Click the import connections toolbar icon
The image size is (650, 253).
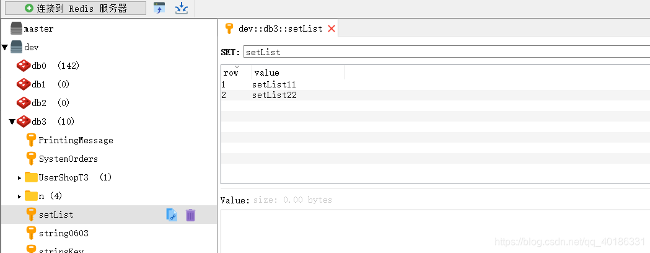click(159, 8)
